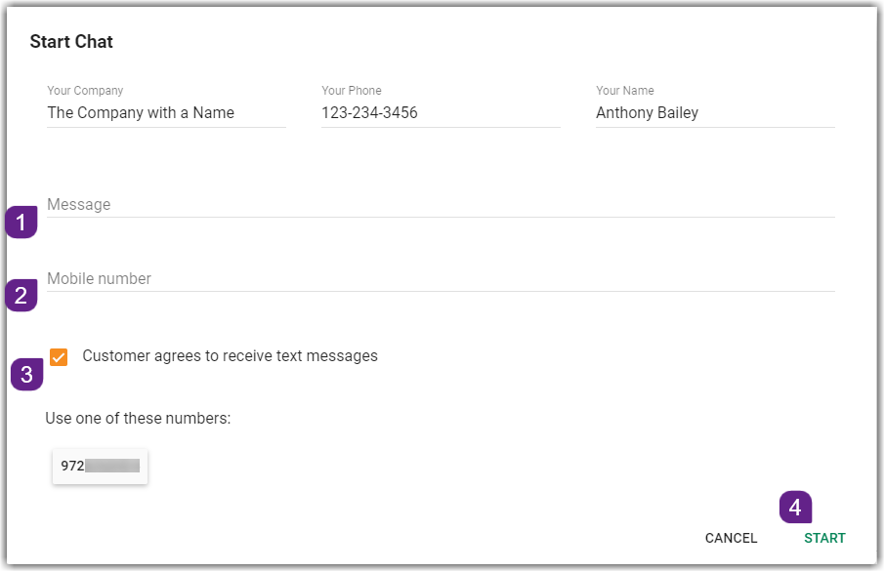The image size is (885, 572).
Task: Click the step 2 purple badge
Action: (x=21, y=295)
